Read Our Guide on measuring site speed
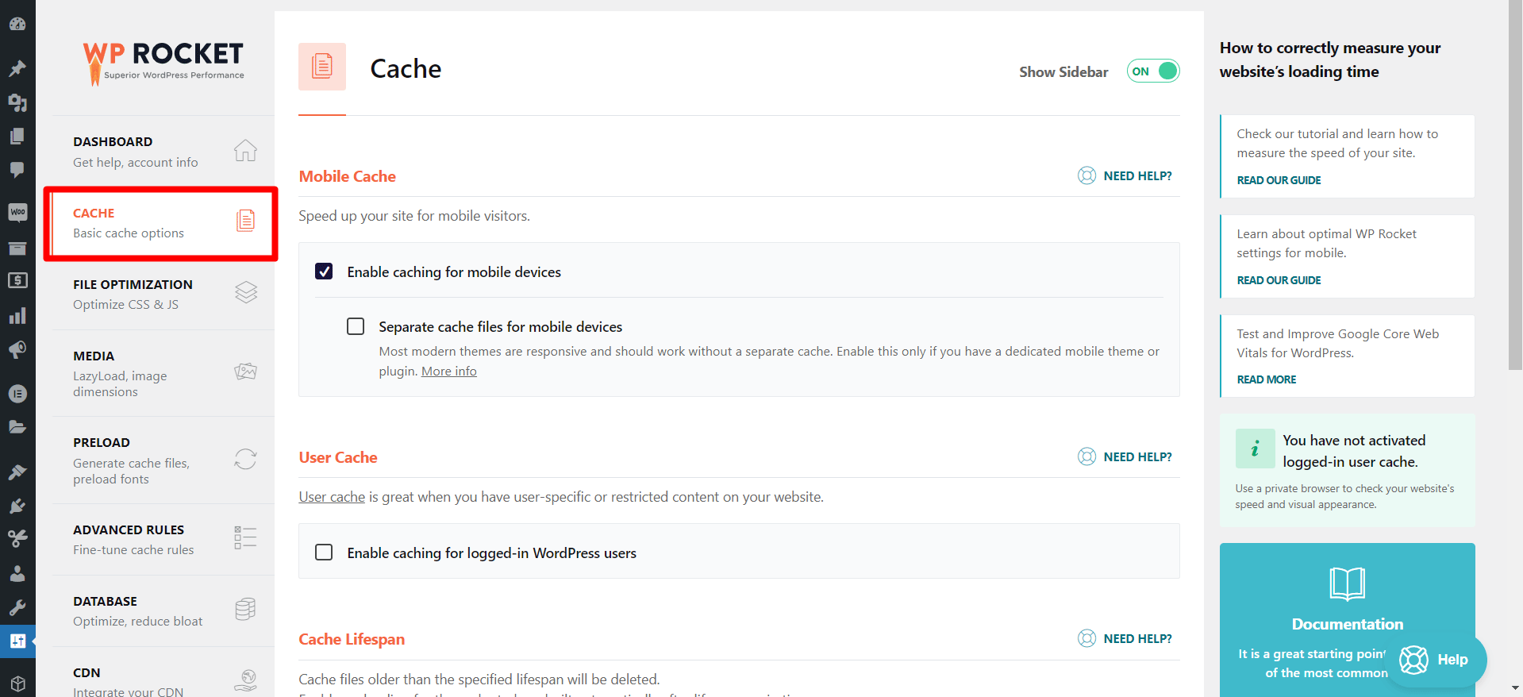 coord(1279,180)
